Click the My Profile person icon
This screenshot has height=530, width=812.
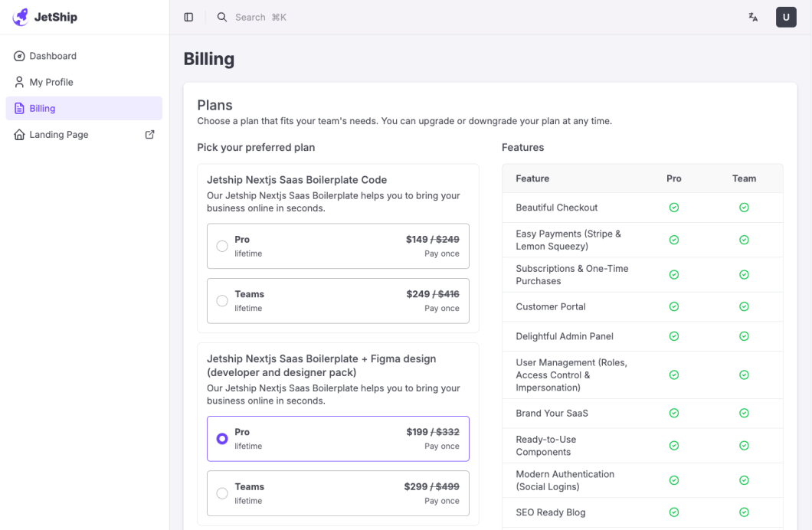(20, 82)
